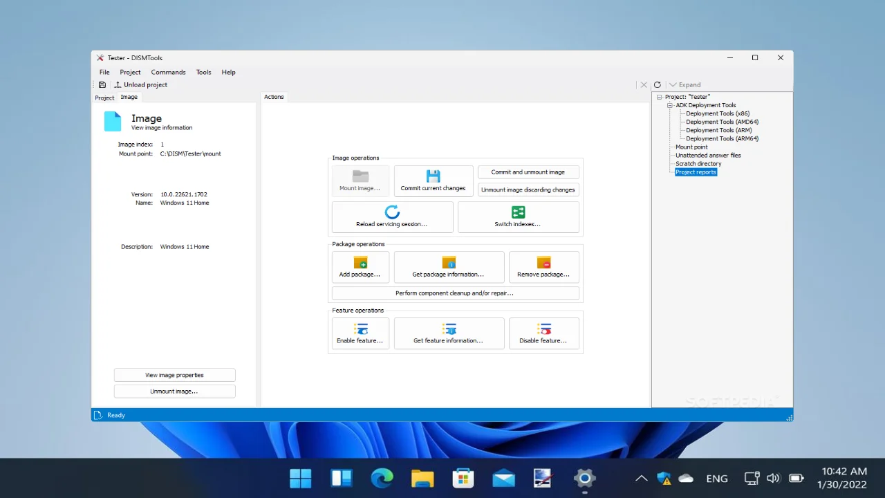Image resolution: width=885 pixels, height=498 pixels.
Task: Click View image properties button
Action: [x=174, y=375]
